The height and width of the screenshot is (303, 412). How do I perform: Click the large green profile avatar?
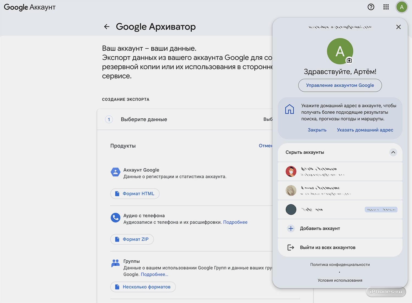coord(340,51)
